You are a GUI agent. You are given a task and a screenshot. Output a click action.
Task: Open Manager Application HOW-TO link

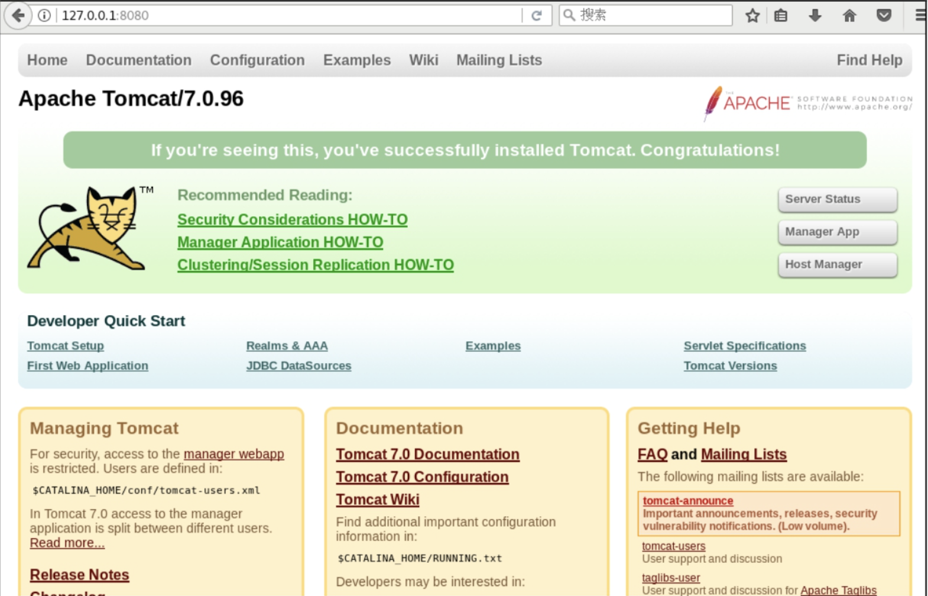point(280,242)
